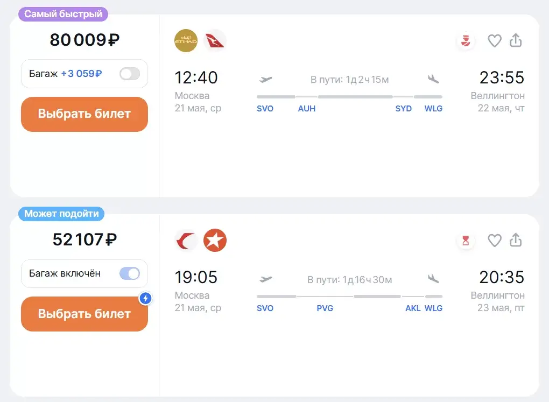Select the 52 107₽ ticket with Выбрать билет
The height and width of the screenshot is (402, 549).
pyautogui.click(x=85, y=314)
